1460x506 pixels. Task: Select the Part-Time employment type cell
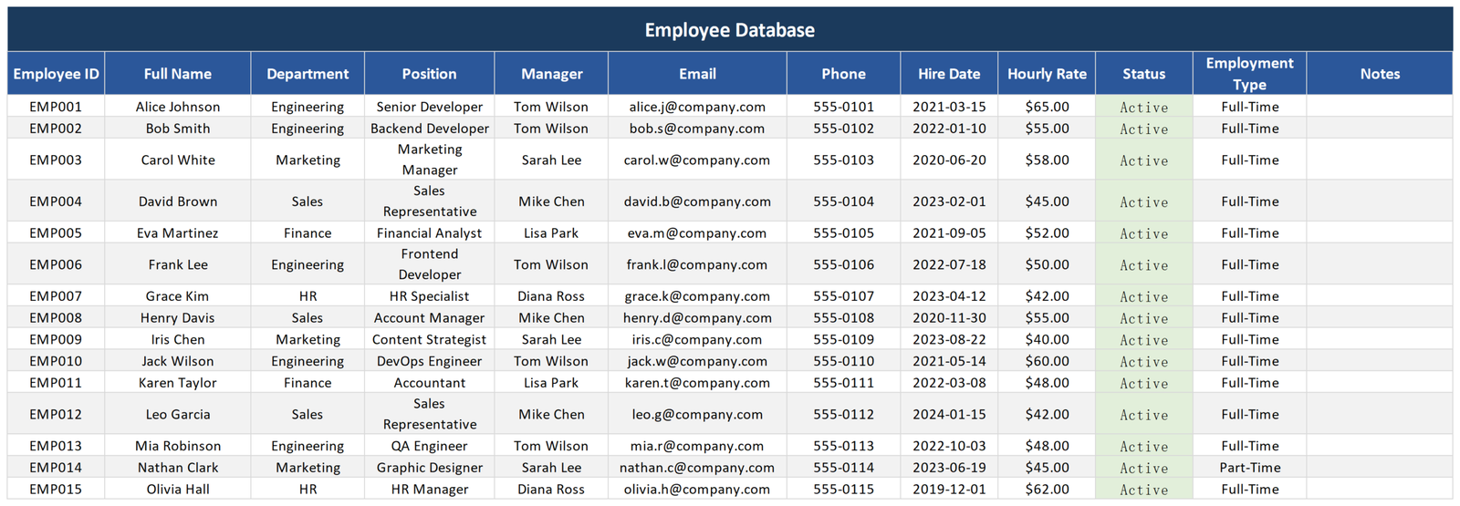pyautogui.click(x=1249, y=468)
